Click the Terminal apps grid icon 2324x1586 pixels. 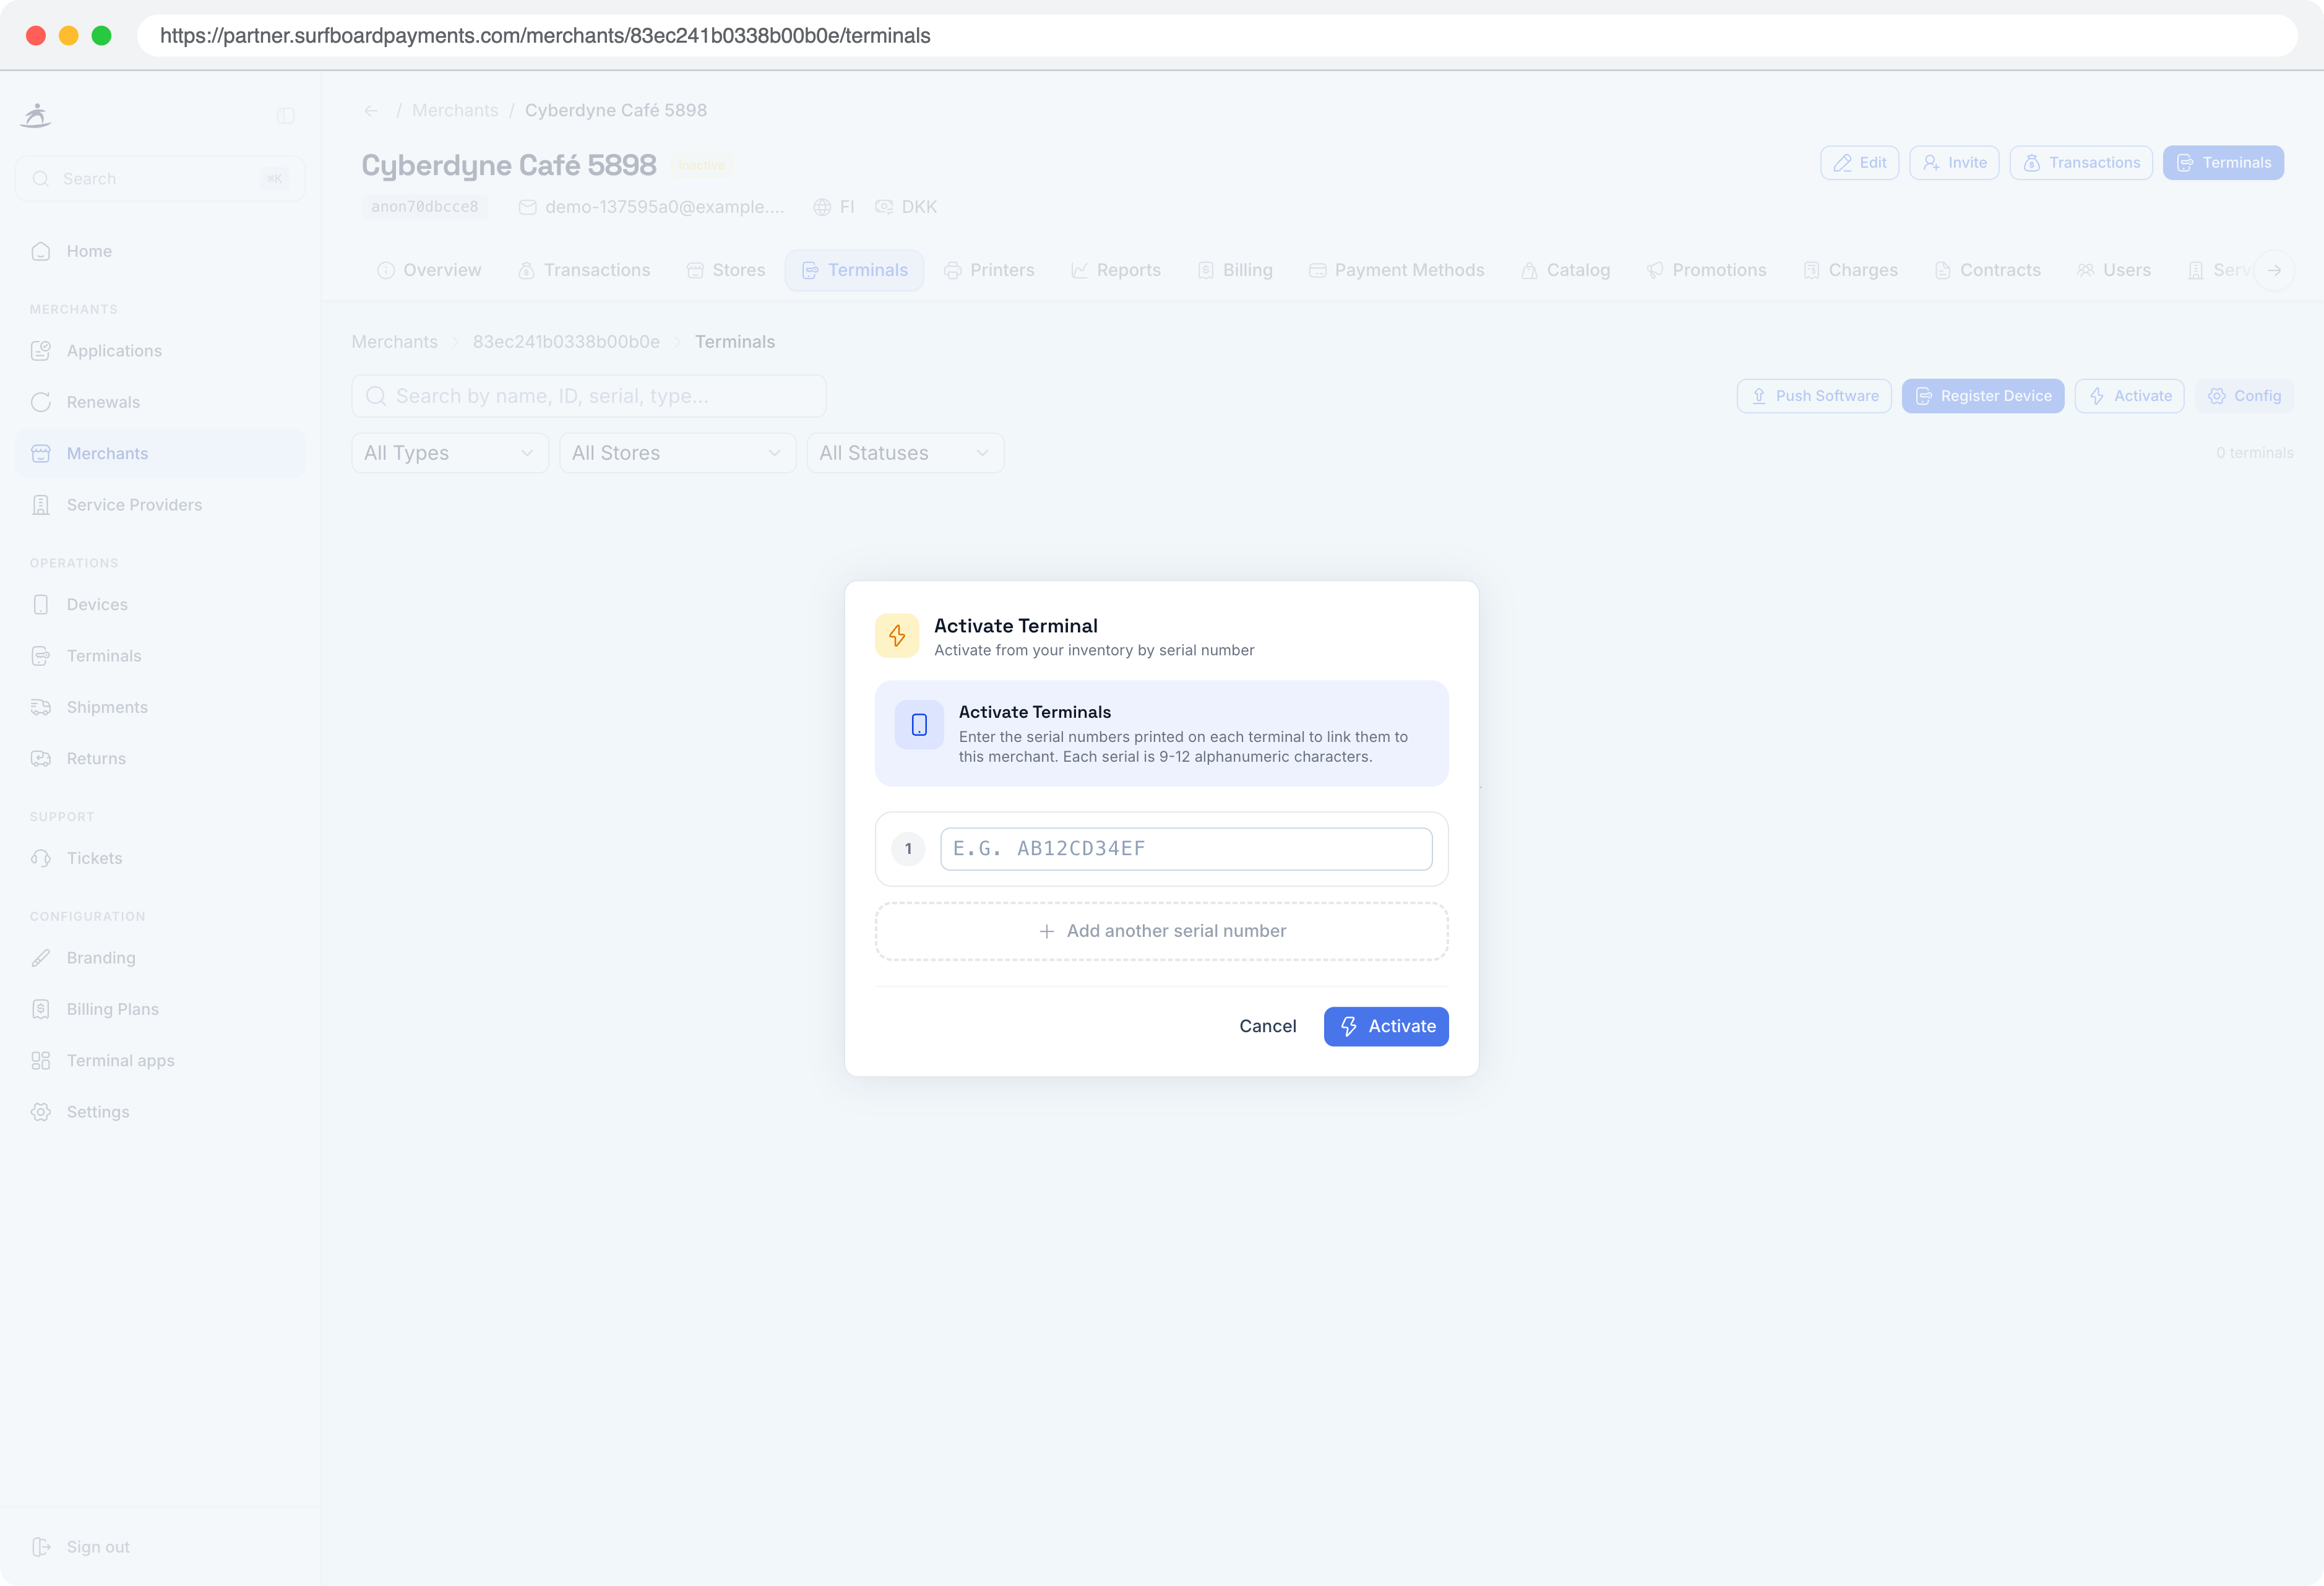click(x=41, y=1061)
